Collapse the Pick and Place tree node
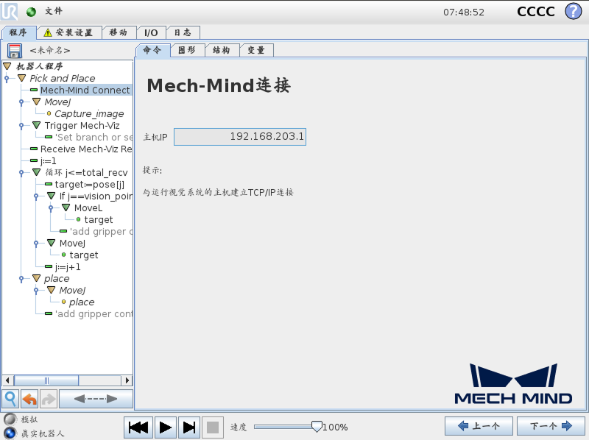589x440 pixels. tap(5, 78)
